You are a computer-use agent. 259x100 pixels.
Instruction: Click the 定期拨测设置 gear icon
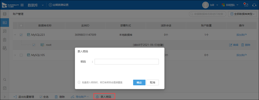50,5
